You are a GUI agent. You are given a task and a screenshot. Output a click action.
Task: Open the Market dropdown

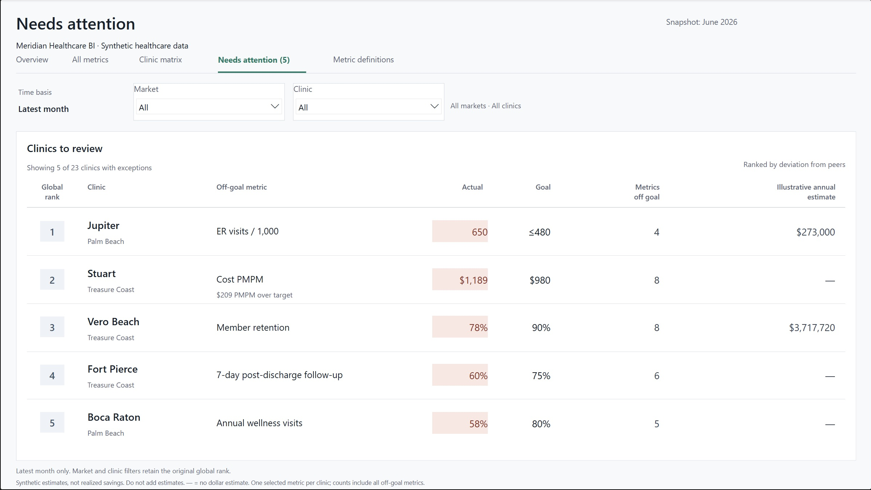tap(209, 107)
